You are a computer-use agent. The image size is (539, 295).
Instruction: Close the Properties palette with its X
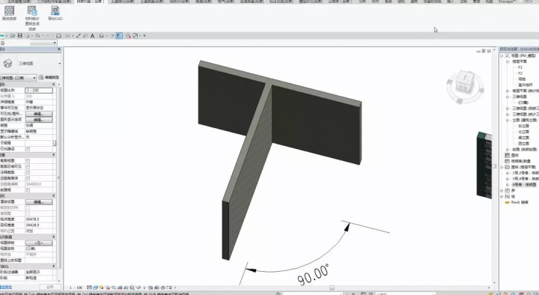pos(59,49)
